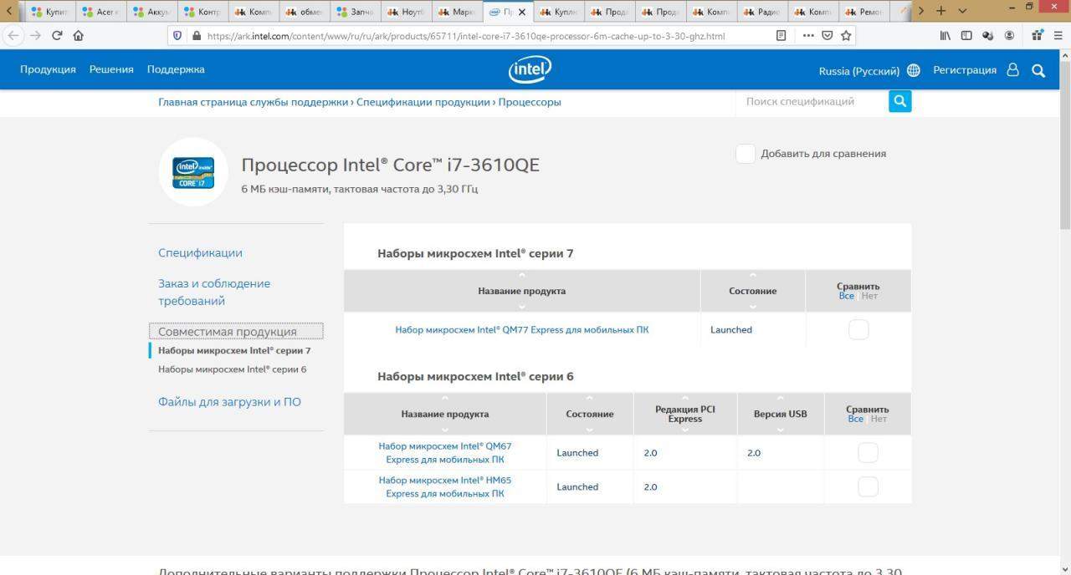Sort series 6 table by product name ascending
The height and width of the screenshot is (575, 1071).
click(x=445, y=399)
